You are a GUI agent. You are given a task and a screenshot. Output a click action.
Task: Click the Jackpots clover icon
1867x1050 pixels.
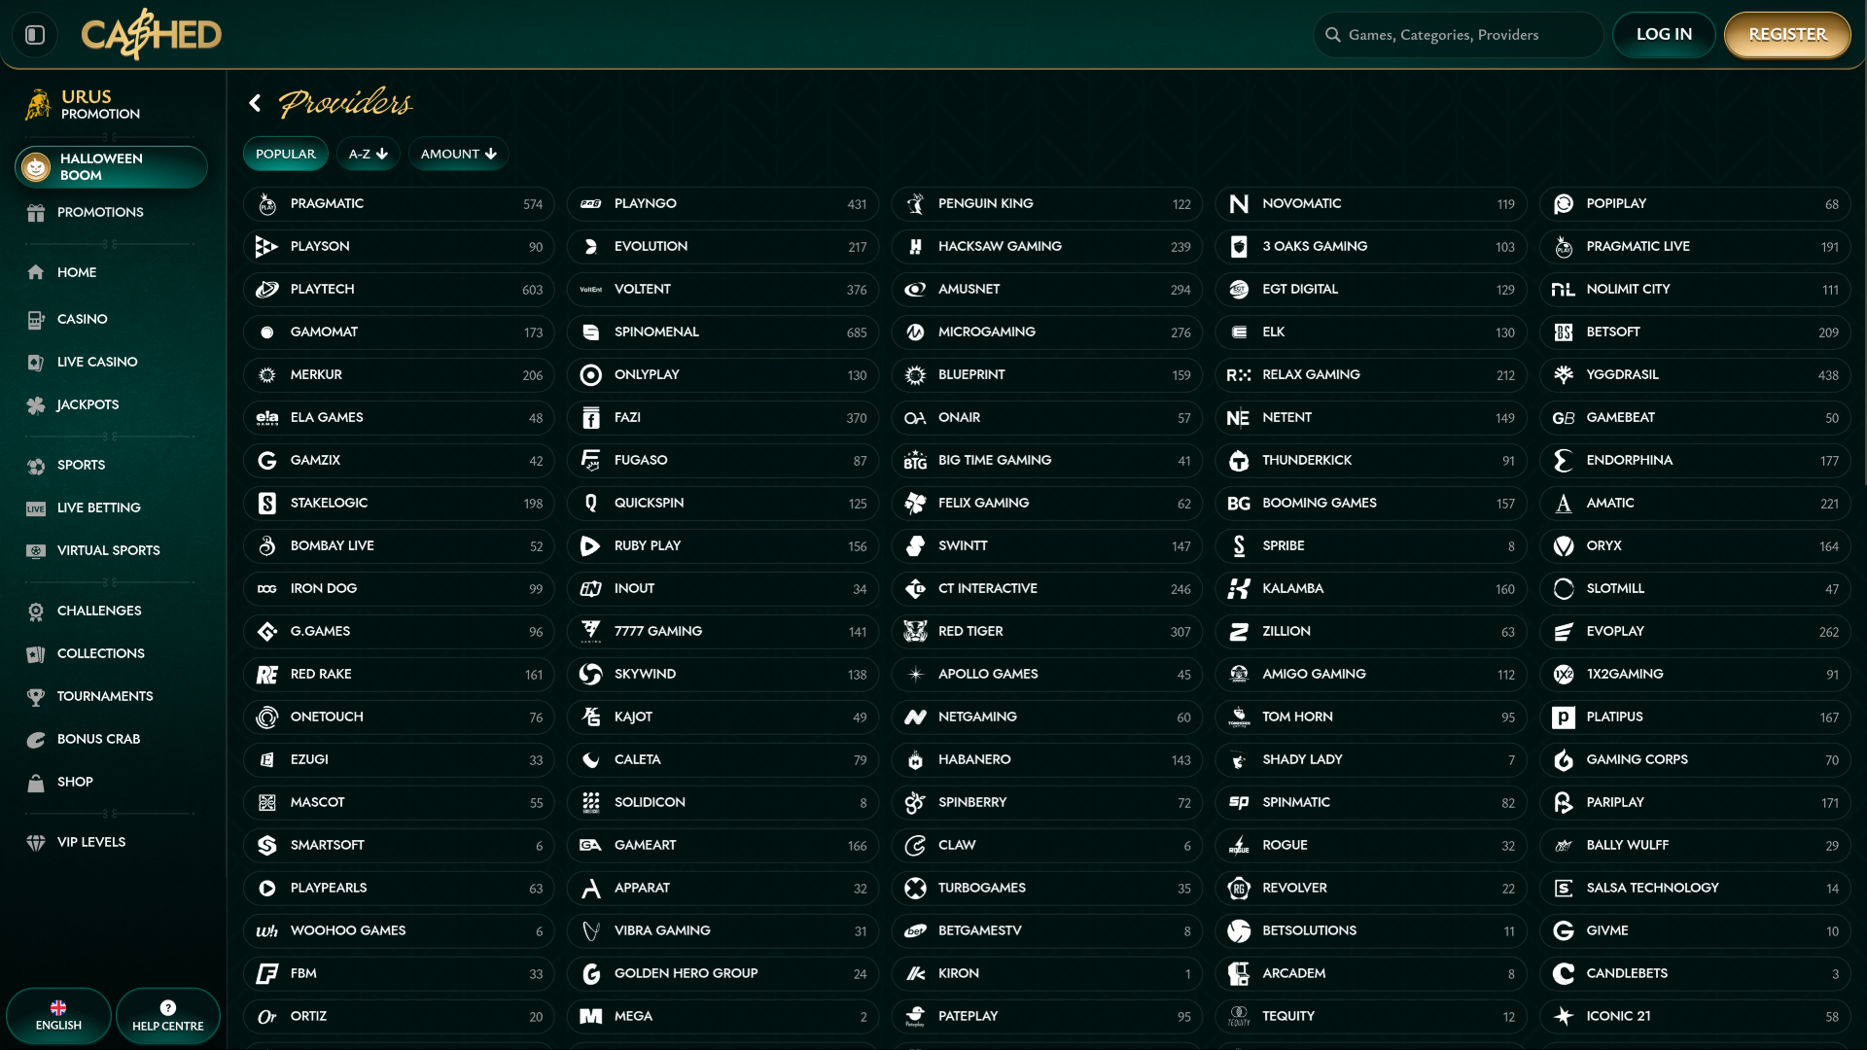(36, 405)
